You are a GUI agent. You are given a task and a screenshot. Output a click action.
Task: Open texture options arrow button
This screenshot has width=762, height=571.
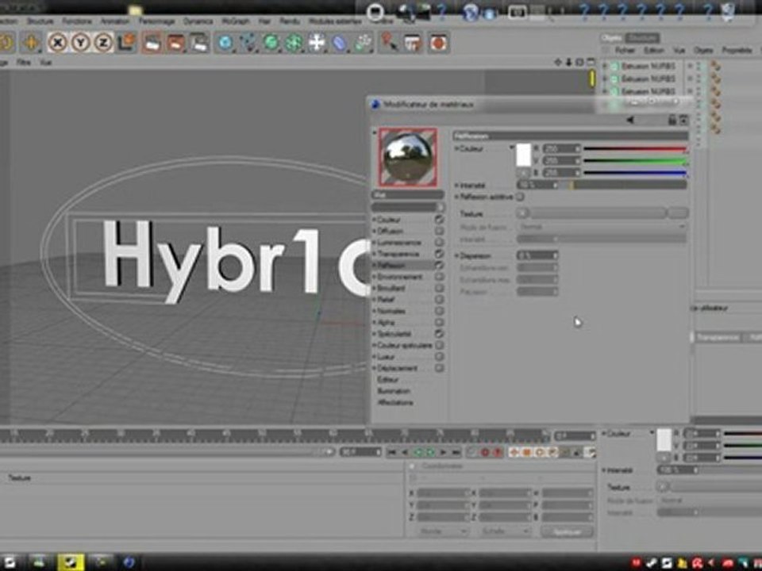(x=522, y=213)
